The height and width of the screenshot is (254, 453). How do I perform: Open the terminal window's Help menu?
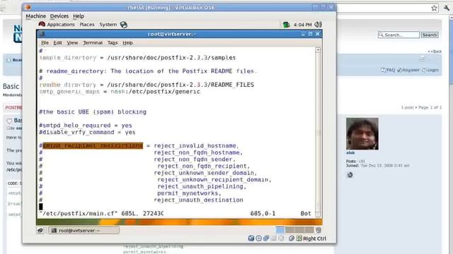point(127,43)
